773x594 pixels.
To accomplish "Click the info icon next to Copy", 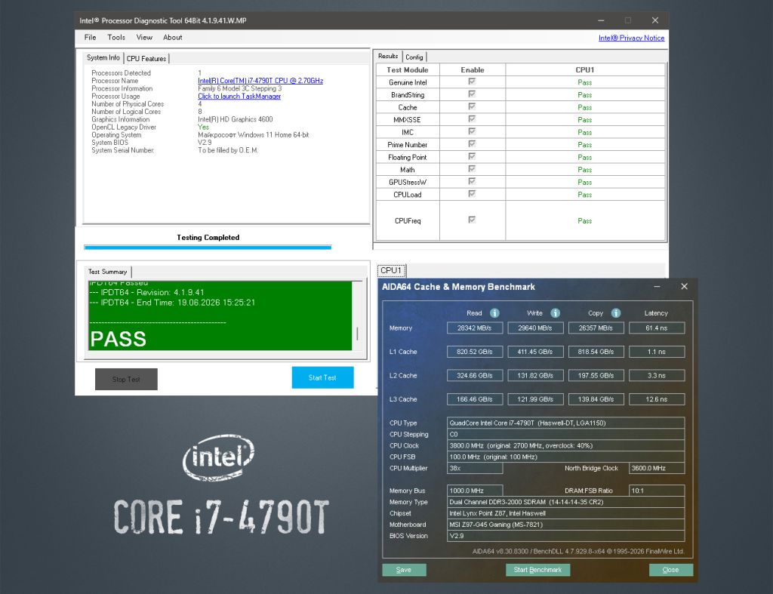I will click(616, 313).
